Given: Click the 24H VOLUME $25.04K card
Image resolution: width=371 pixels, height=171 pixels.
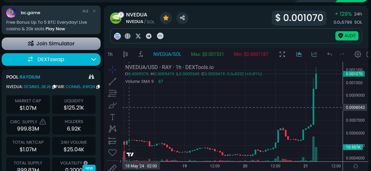Looking at the screenshot, I should (x=74, y=146).
